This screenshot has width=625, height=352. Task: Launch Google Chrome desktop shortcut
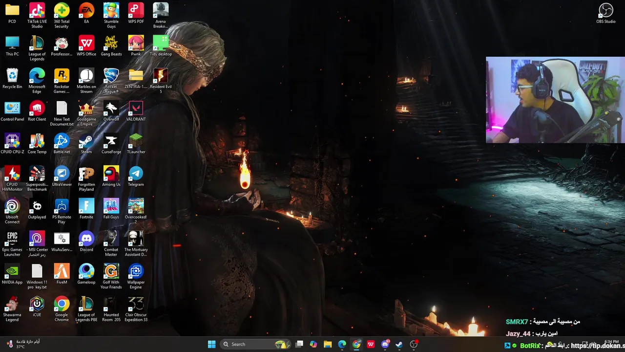[x=62, y=309]
